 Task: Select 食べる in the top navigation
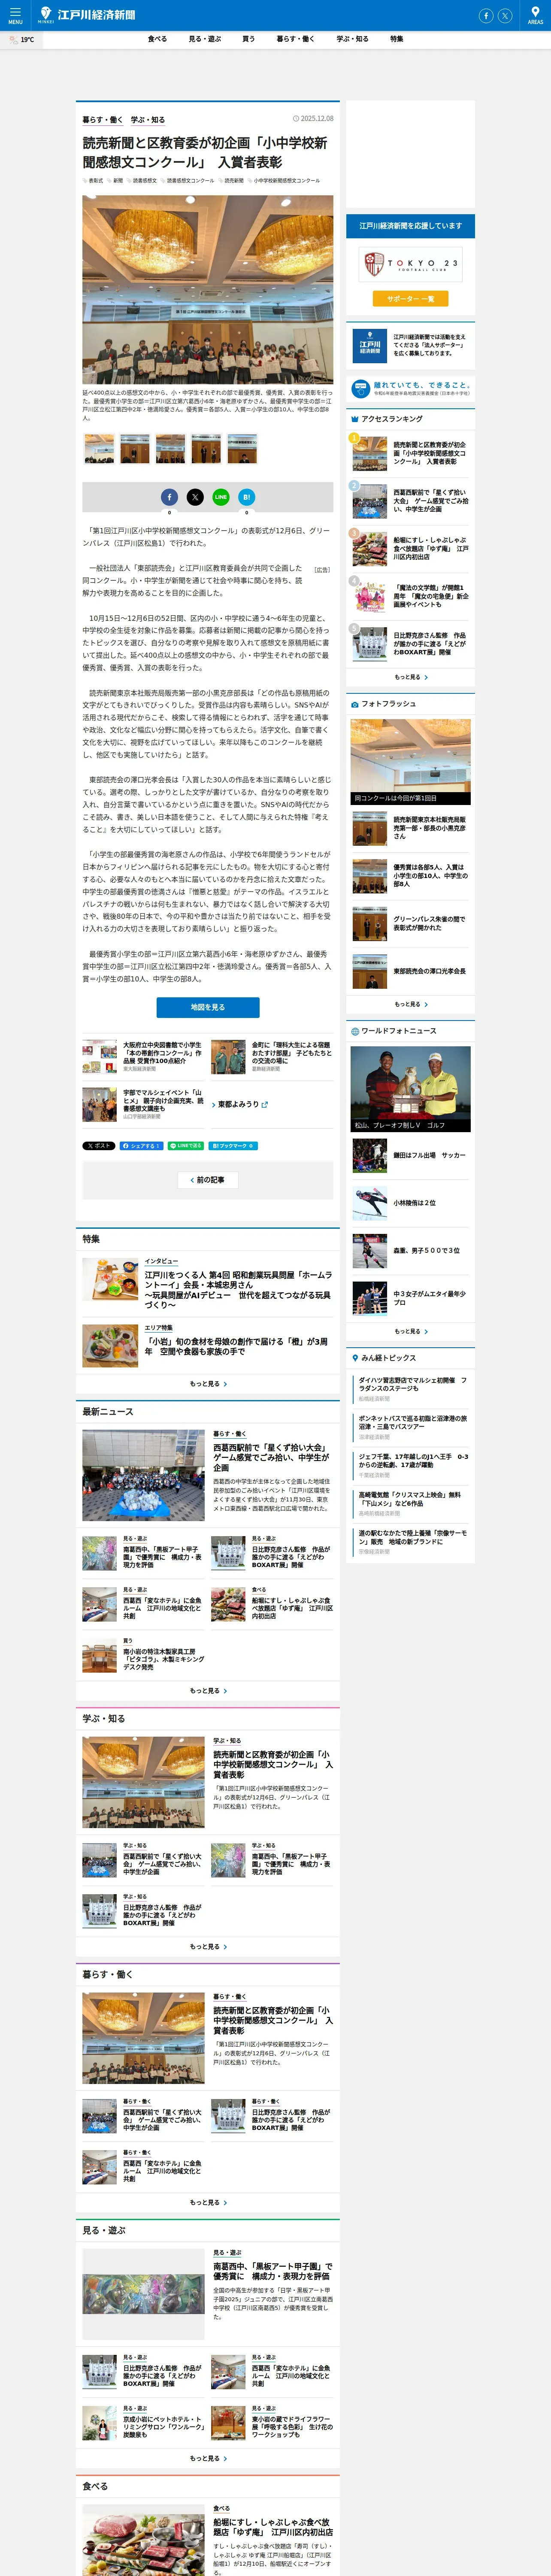tap(157, 39)
